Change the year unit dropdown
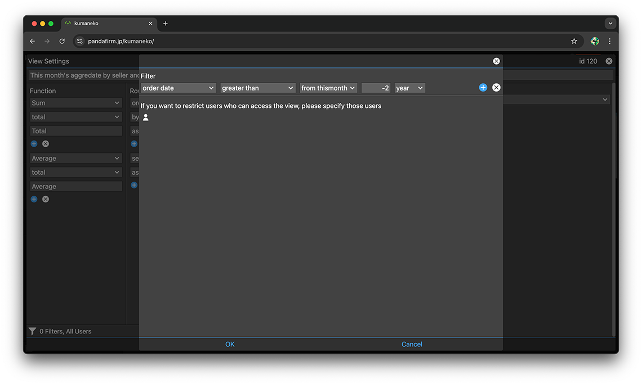Image resolution: width=642 pixels, height=384 pixels. (409, 88)
